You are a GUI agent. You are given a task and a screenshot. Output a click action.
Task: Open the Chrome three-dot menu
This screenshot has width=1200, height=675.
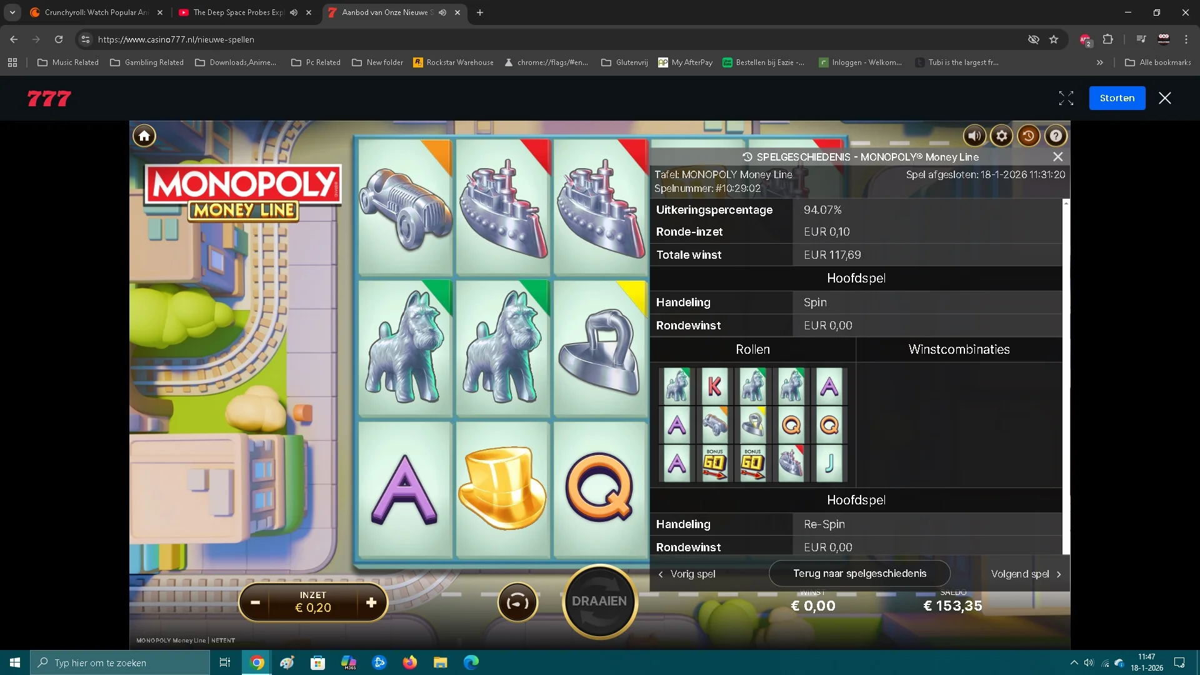[1186, 39]
